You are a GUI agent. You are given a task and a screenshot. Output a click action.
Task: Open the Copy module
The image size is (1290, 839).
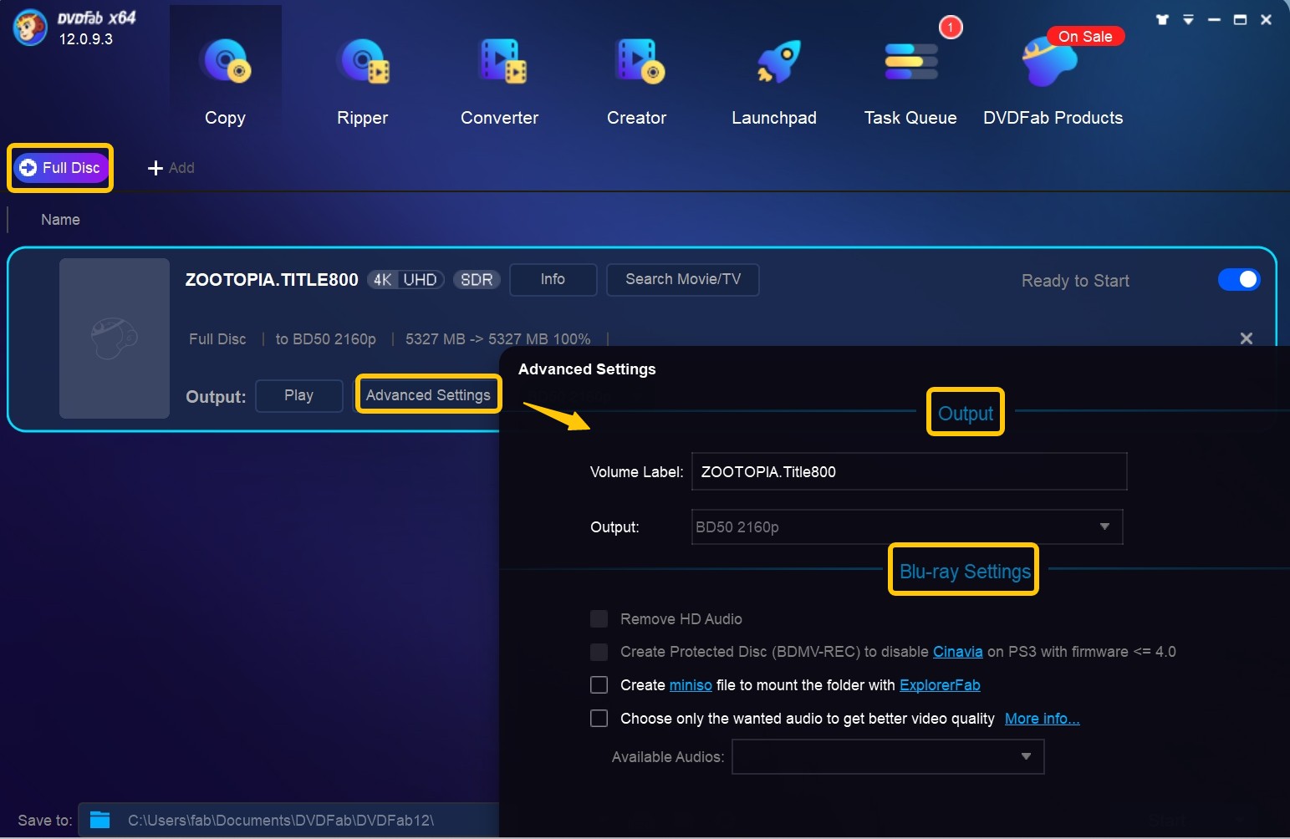tap(225, 82)
